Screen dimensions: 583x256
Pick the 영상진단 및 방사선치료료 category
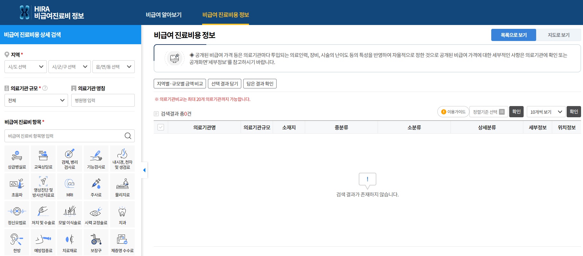point(43,186)
